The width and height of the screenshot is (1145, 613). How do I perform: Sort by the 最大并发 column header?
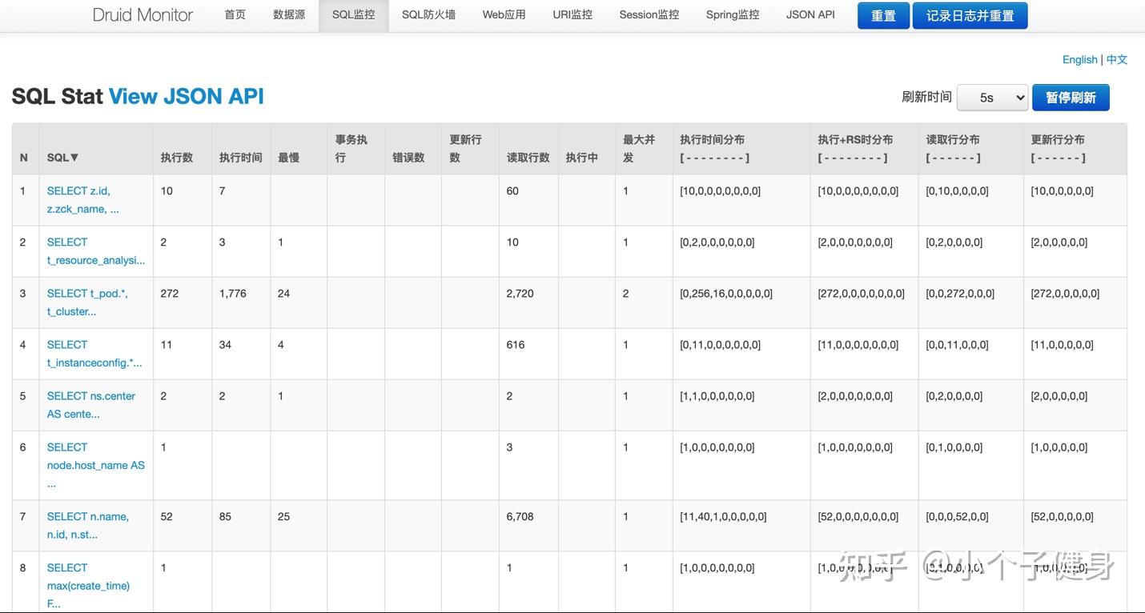click(x=644, y=149)
